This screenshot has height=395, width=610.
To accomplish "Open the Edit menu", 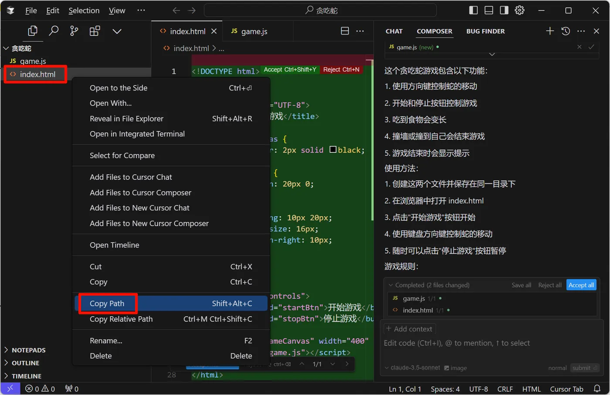I will pos(53,10).
